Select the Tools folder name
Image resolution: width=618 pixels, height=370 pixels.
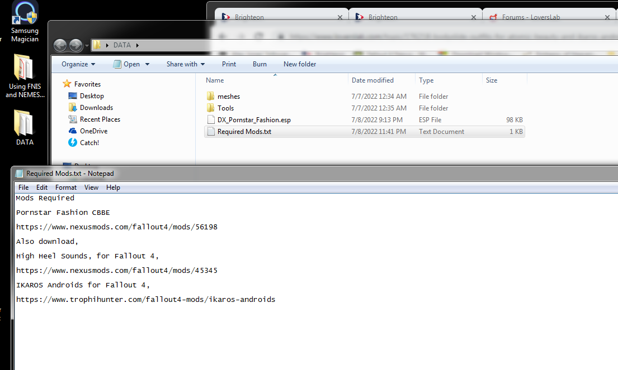point(225,108)
